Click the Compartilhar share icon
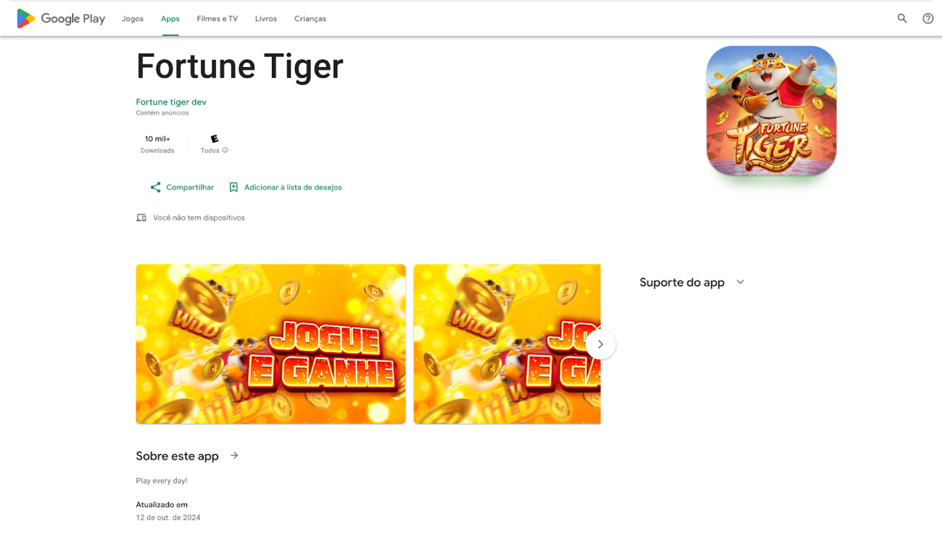Viewport: 942px width, 533px height. tap(156, 187)
